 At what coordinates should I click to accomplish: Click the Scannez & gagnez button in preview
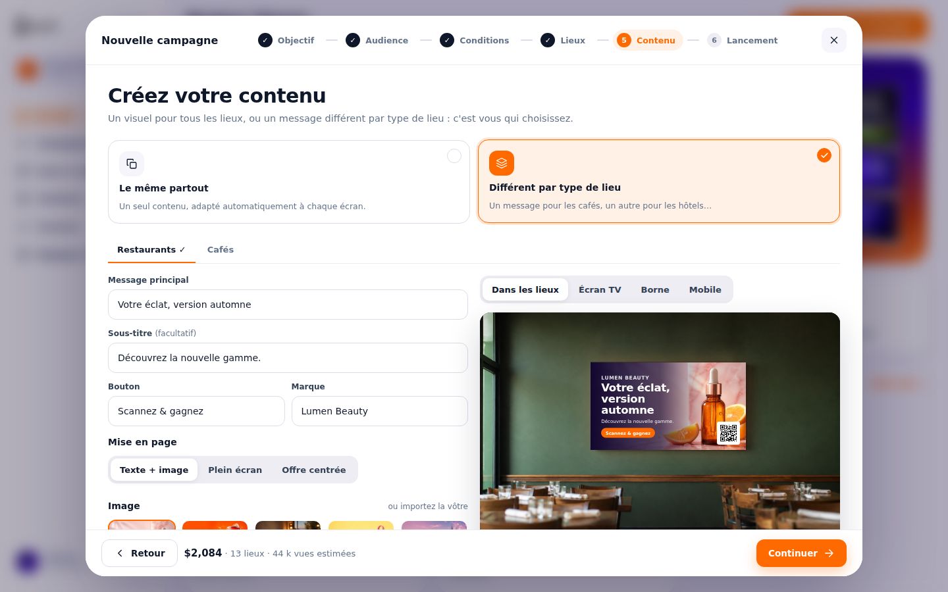(x=628, y=433)
